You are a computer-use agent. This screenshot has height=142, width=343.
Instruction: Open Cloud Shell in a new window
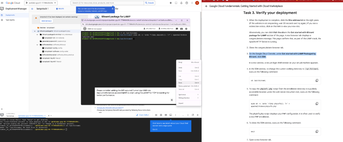(x=193, y=115)
